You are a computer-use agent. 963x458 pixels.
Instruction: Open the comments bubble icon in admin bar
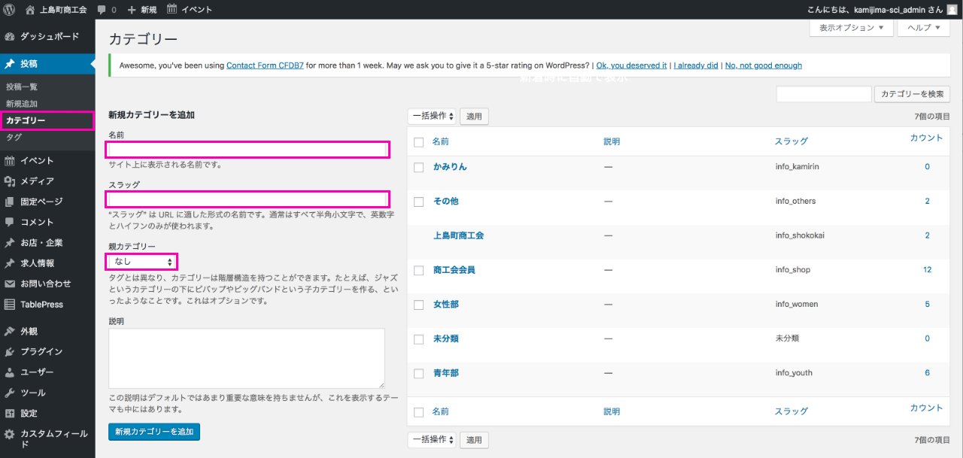102,10
